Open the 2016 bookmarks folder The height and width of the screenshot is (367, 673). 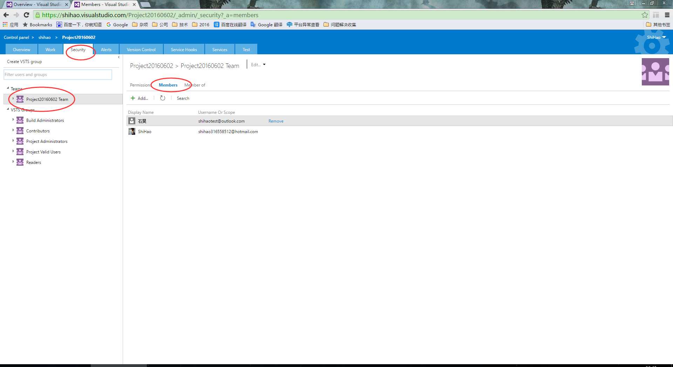tap(201, 25)
